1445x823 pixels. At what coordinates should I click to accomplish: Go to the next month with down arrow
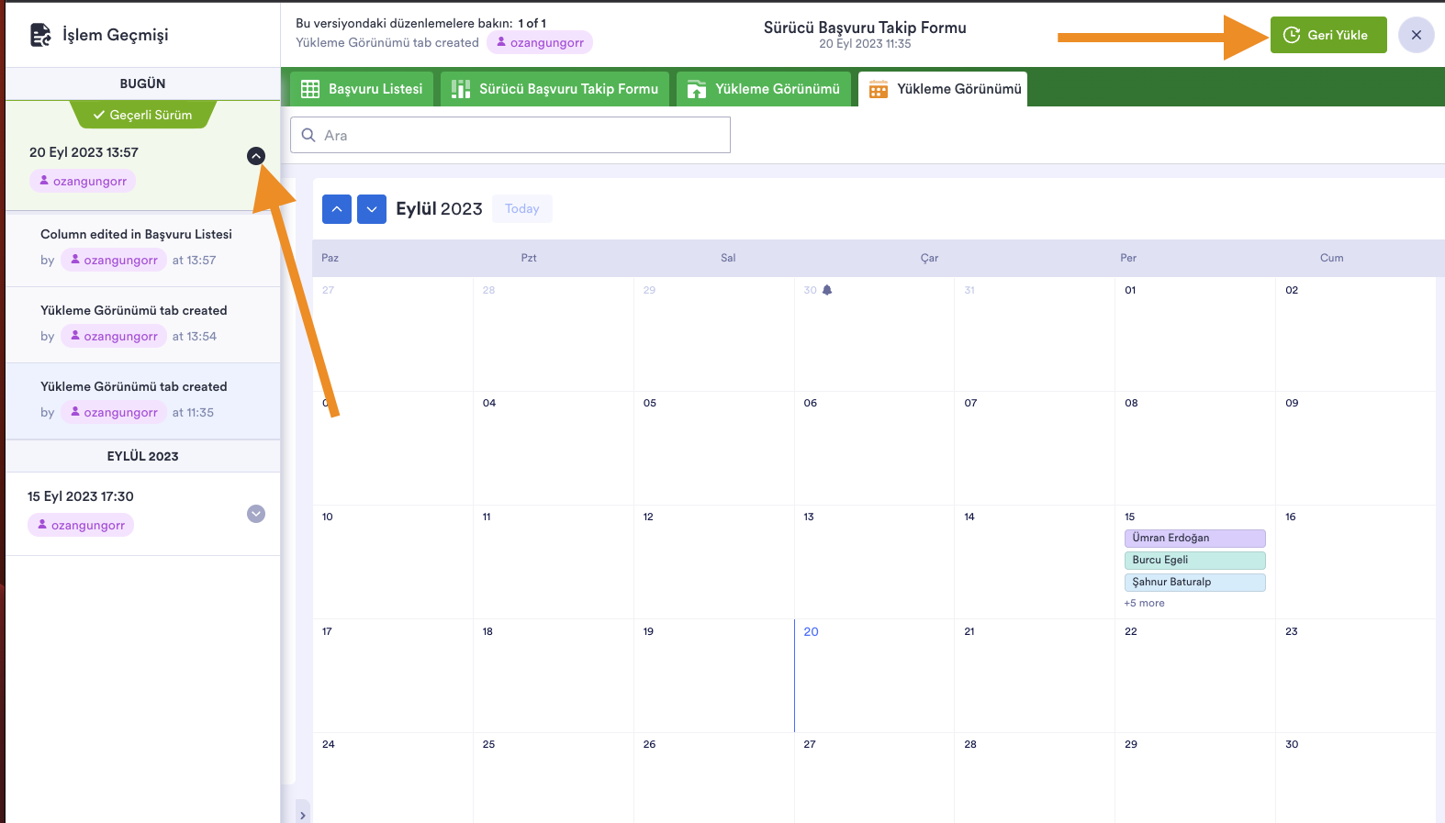[372, 209]
